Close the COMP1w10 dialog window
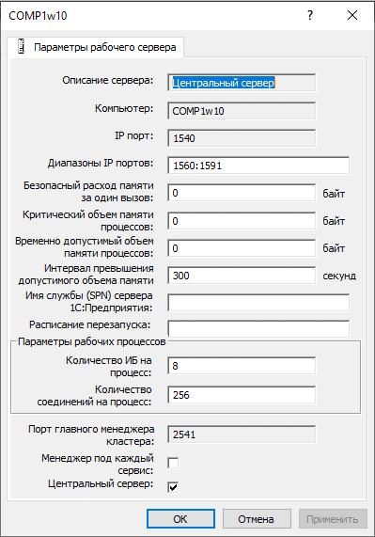Image resolution: width=375 pixels, height=537 pixels. [352, 15]
